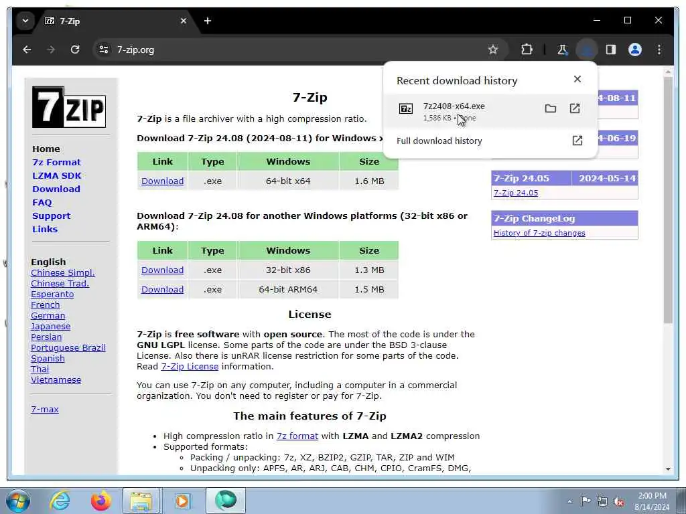Image resolution: width=686 pixels, height=514 pixels.
Task: Switch language to Spanish
Action: coord(48,359)
